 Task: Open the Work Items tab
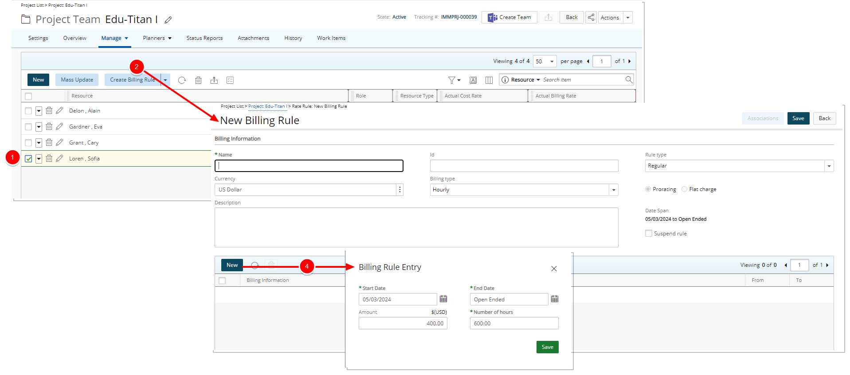[x=331, y=38]
